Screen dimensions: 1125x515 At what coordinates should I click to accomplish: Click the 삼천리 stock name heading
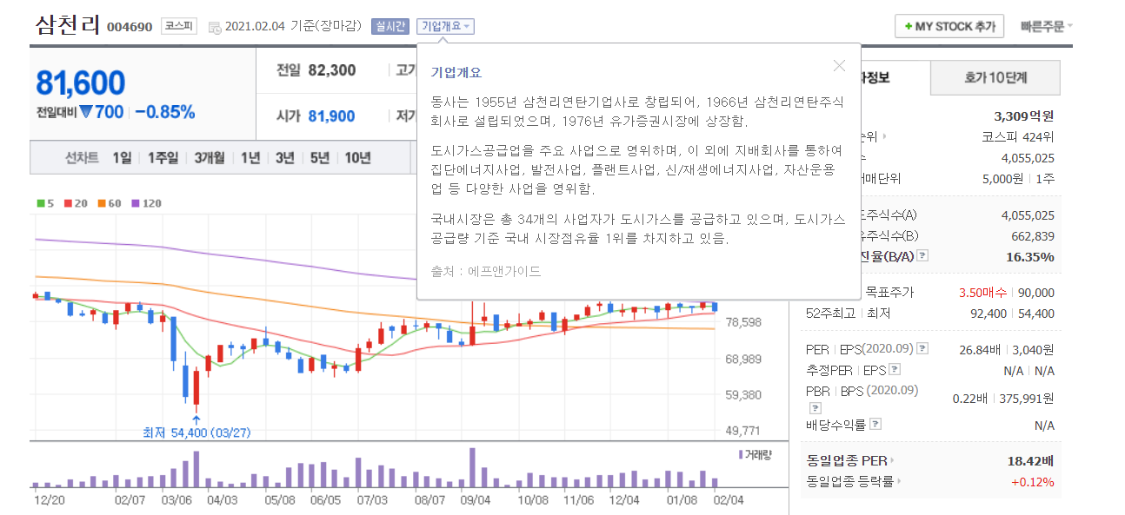(68, 25)
